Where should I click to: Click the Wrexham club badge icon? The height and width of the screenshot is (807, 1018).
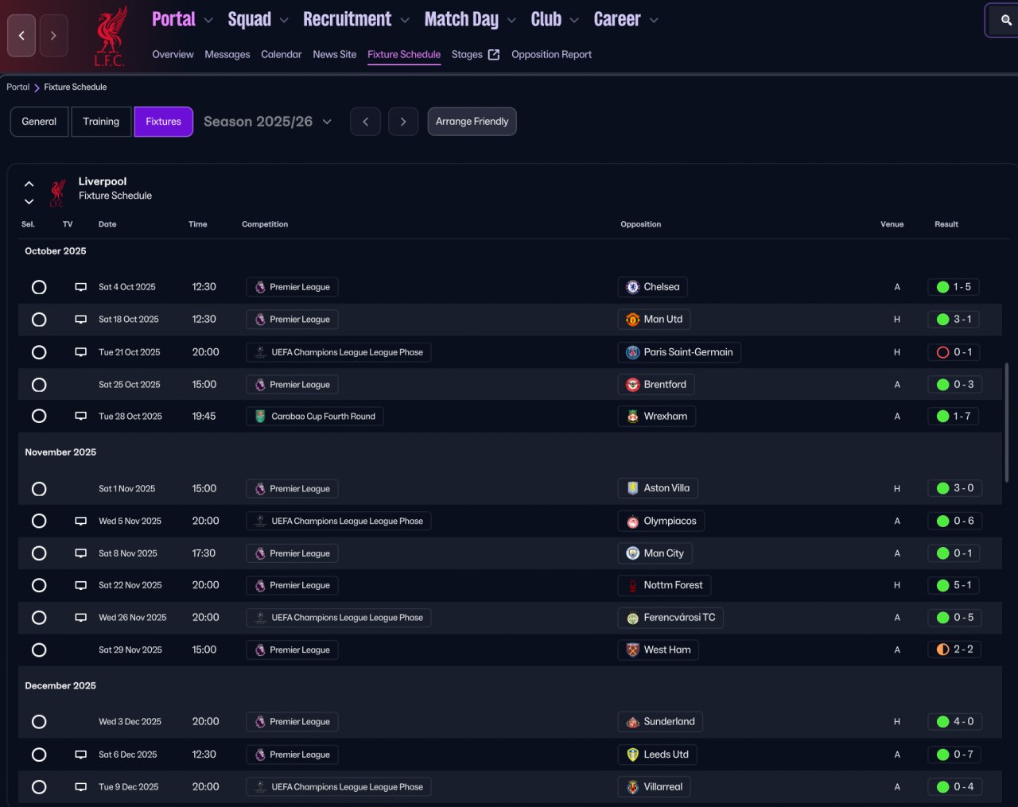[x=633, y=417]
